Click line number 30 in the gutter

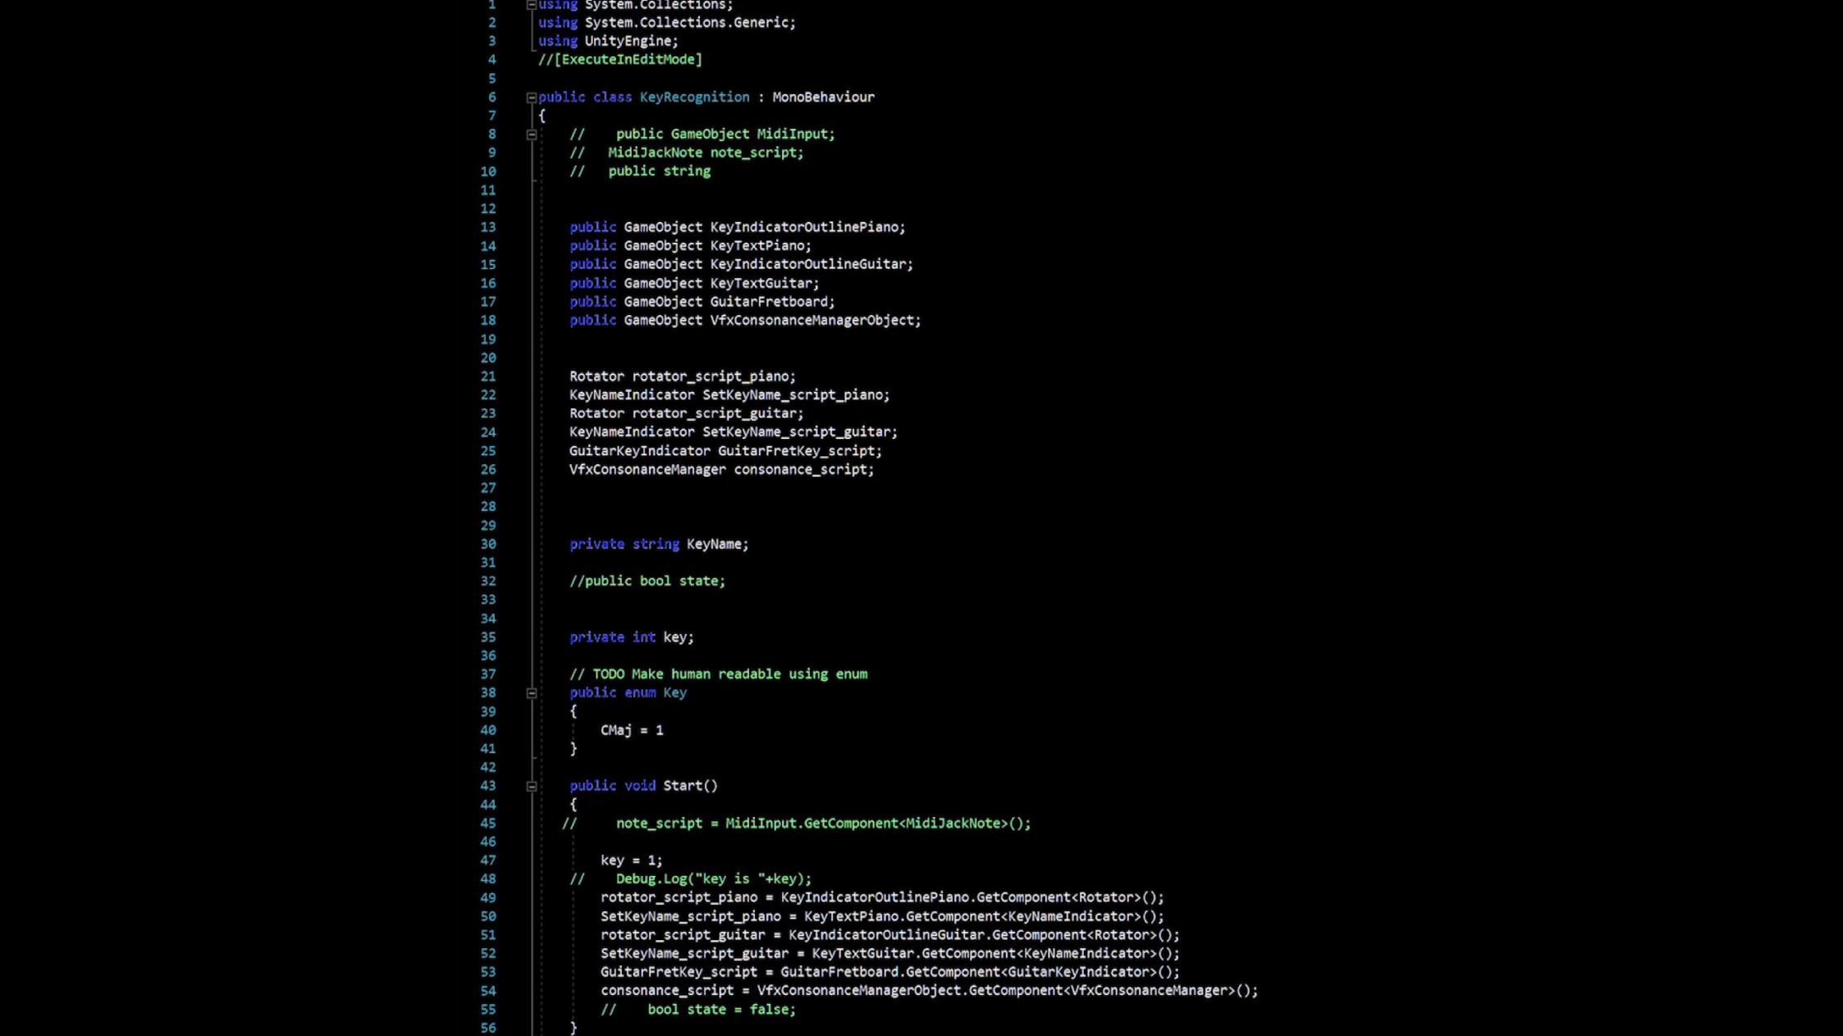click(488, 545)
